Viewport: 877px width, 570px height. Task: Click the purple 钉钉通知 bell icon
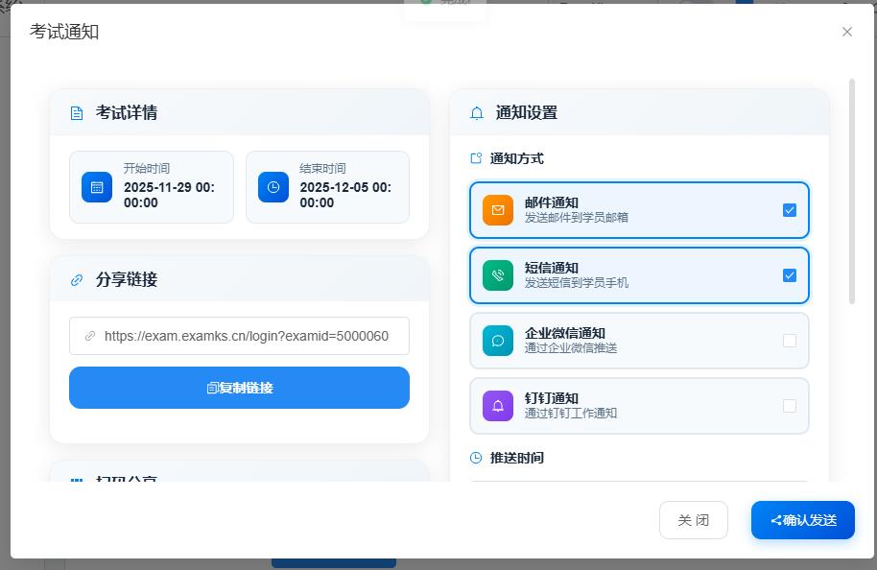tap(497, 406)
